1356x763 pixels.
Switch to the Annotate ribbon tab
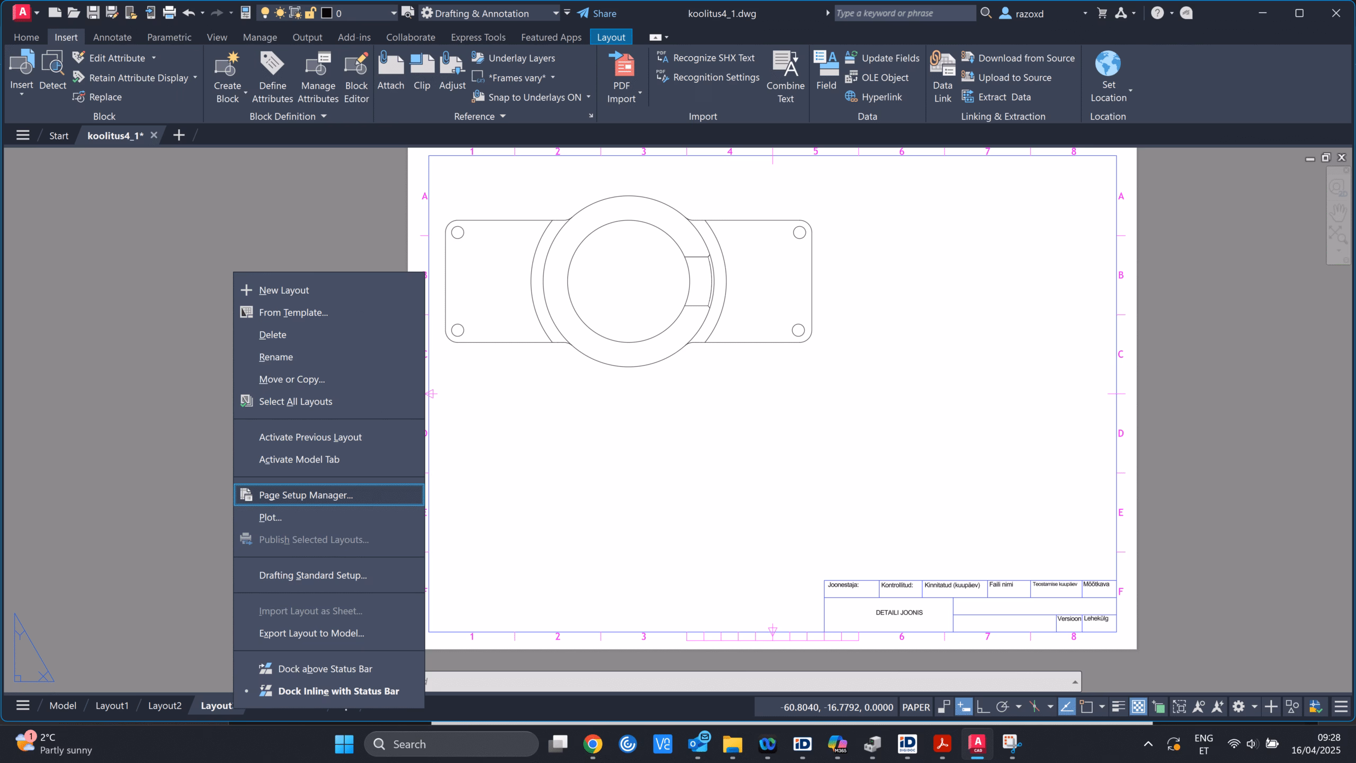(x=112, y=37)
